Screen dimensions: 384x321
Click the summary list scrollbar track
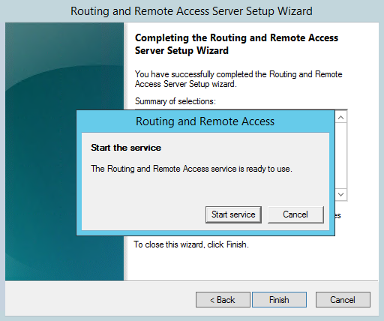point(341,155)
